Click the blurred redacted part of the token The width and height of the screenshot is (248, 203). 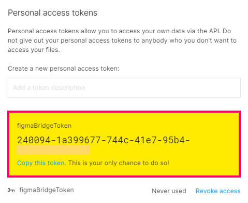click(53, 150)
